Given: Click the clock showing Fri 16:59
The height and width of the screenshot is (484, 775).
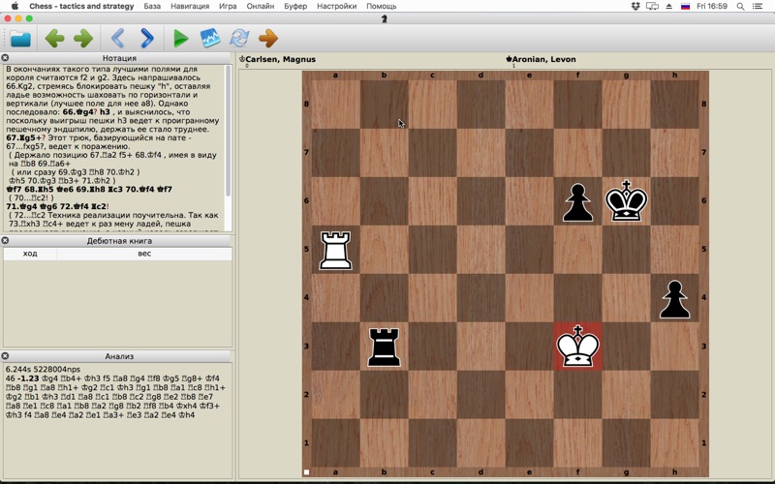Looking at the screenshot, I should coord(712,6).
